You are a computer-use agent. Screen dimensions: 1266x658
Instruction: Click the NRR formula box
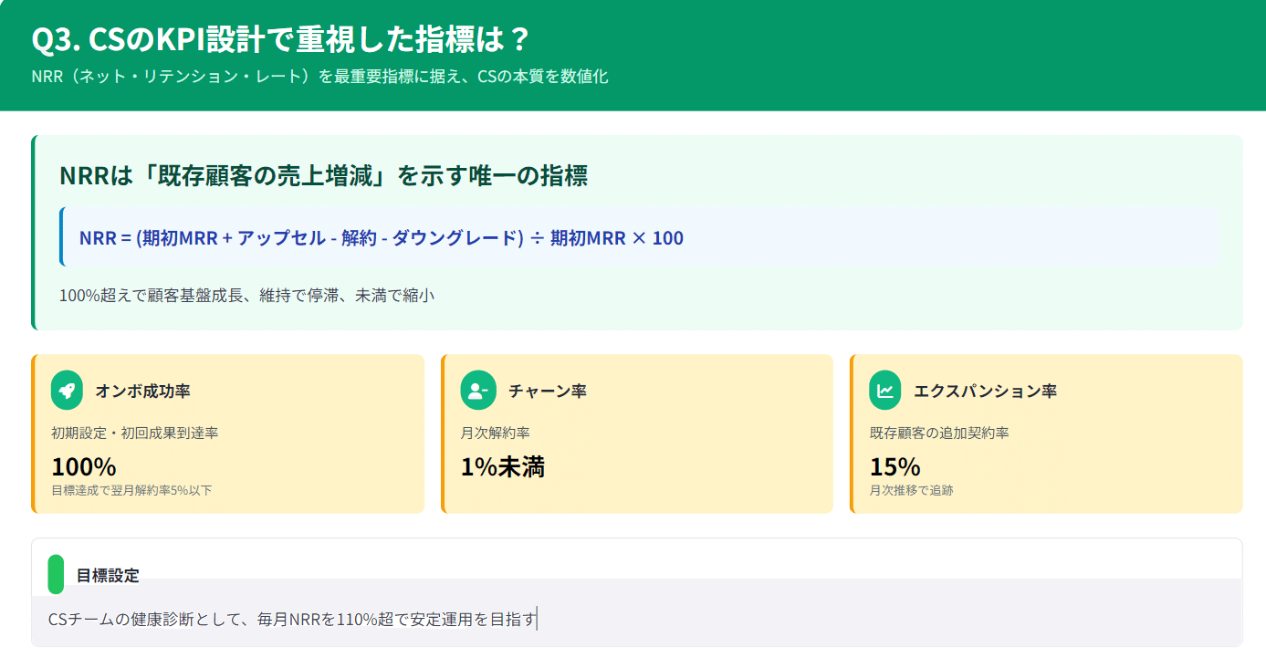click(x=641, y=237)
